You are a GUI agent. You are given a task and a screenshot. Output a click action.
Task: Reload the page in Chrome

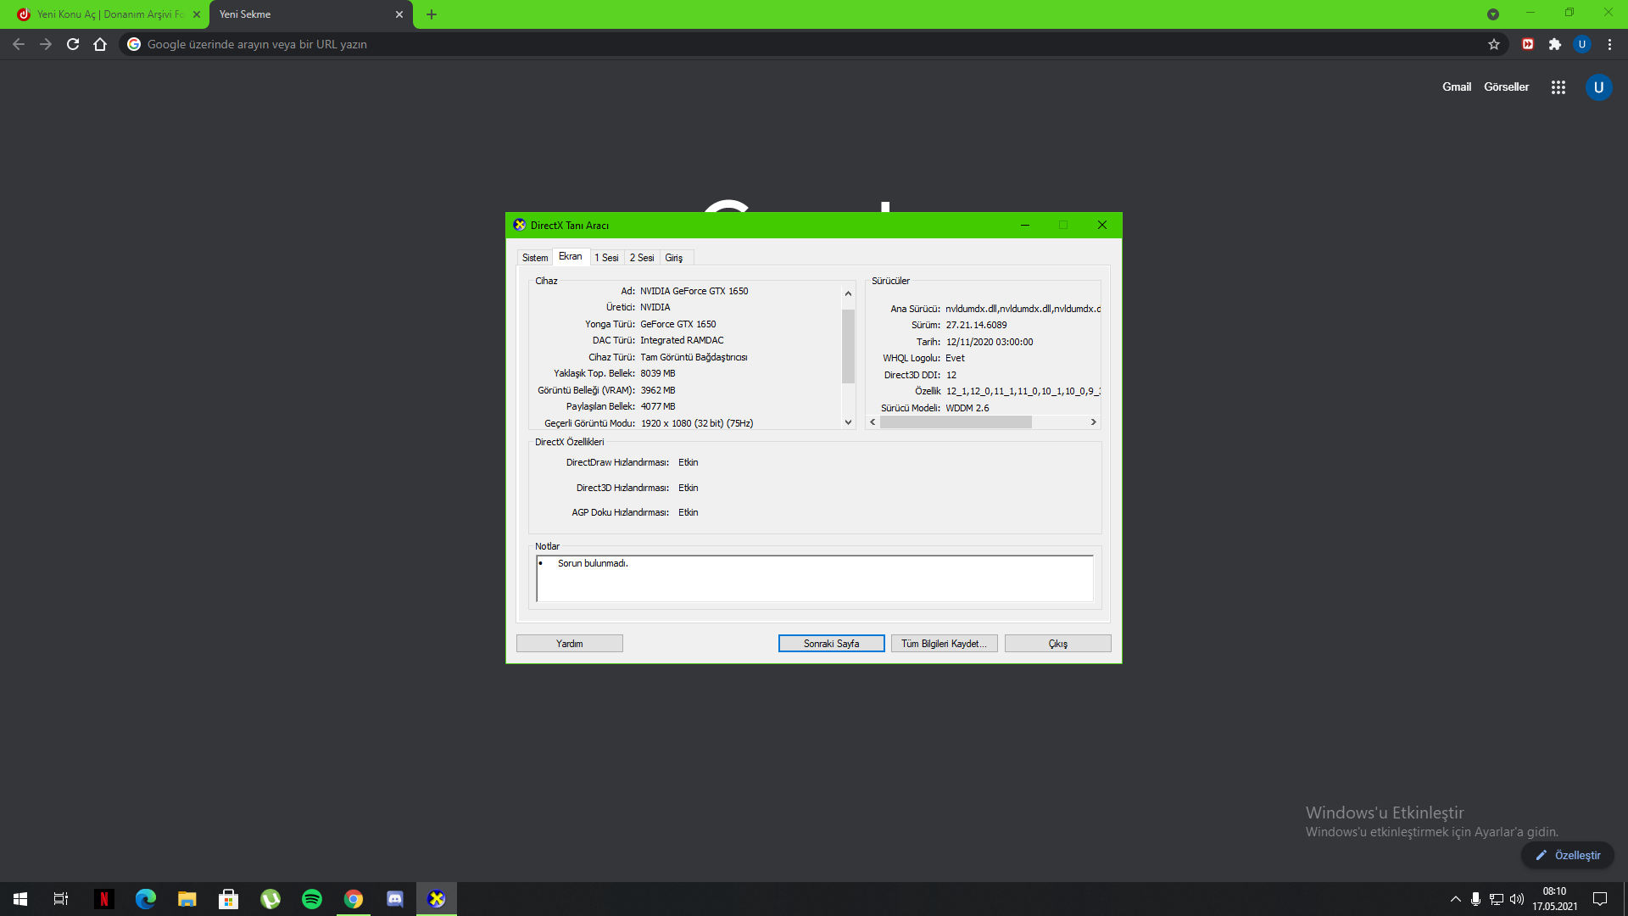click(73, 44)
